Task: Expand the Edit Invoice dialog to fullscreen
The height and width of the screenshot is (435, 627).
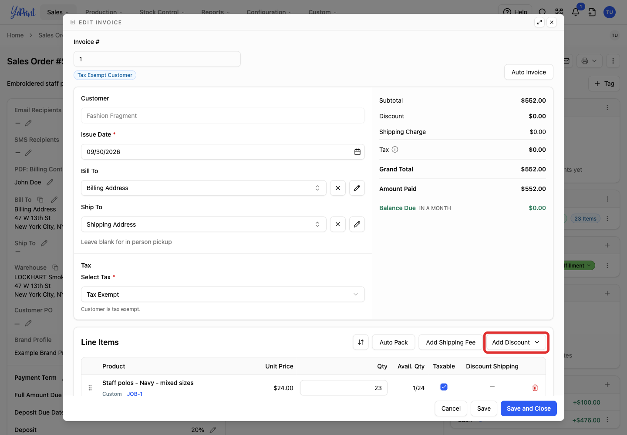Action: 539,22
